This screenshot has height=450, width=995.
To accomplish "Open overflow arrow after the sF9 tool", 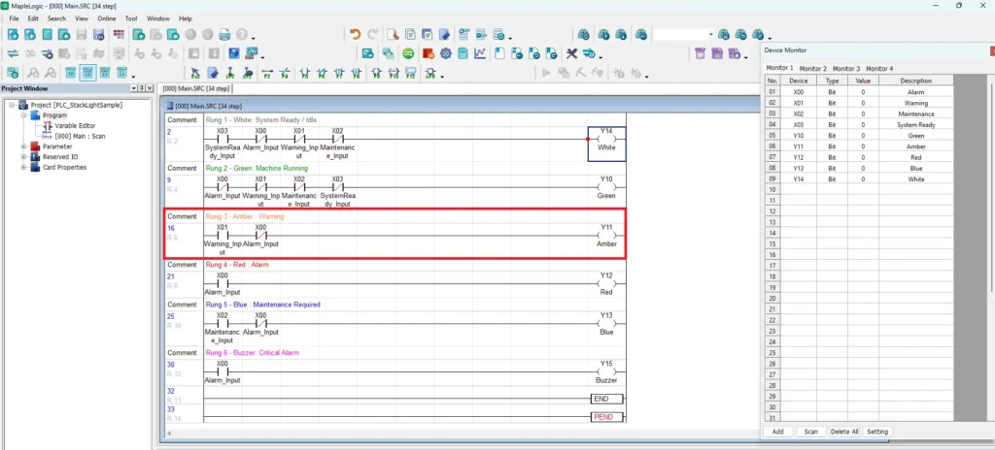I will [441, 76].
